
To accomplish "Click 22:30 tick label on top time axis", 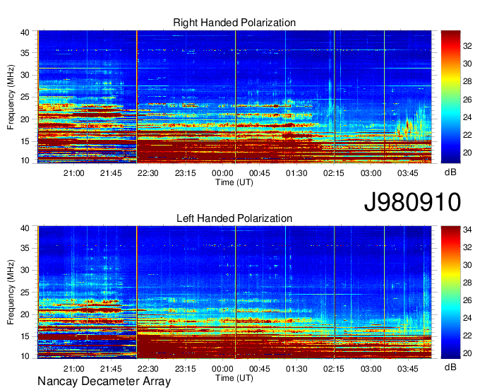I will (148, 173).
